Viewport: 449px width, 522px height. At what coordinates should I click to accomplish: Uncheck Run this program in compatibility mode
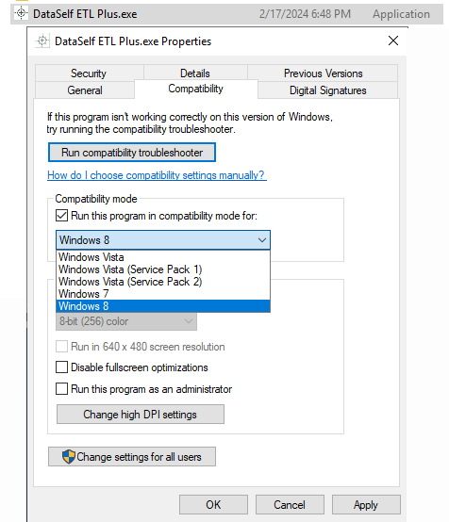61,216
